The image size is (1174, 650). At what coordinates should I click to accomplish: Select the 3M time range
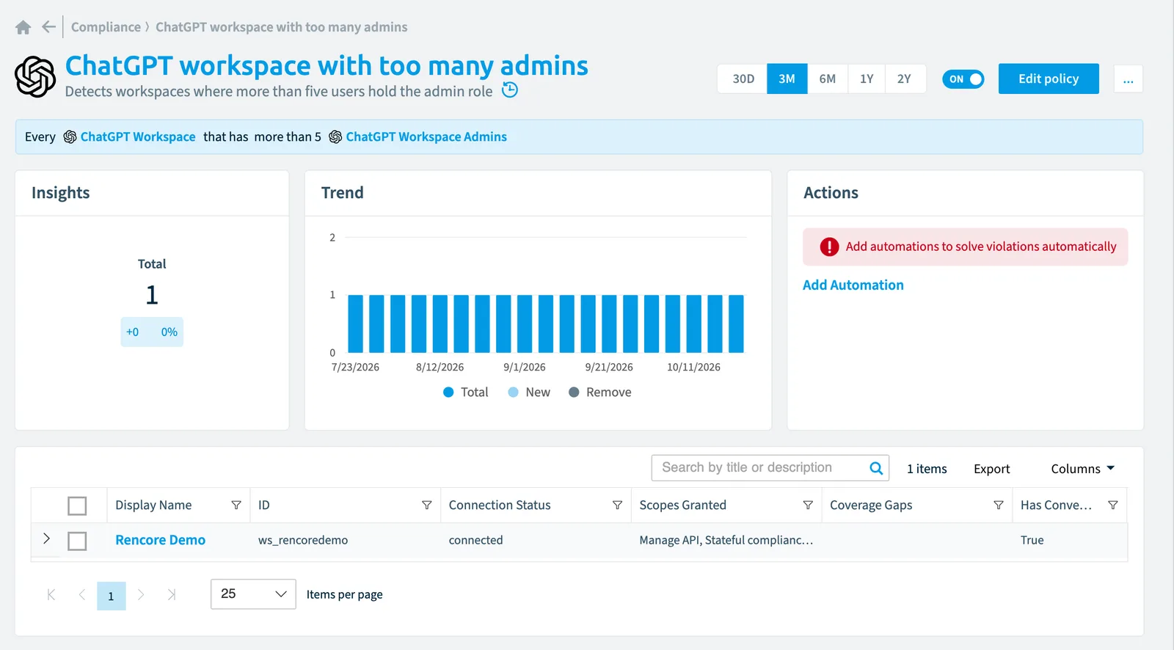787,78
